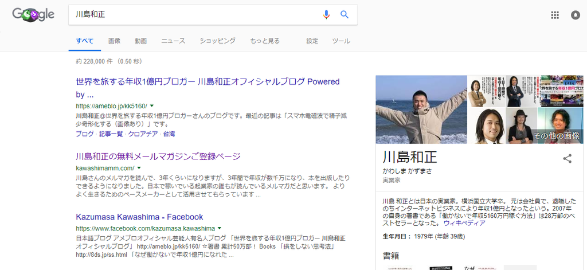Image resolution: width=587 pixels, height=270 pixels.
Task: Select the すべて tab
Action: coord(85,41)
